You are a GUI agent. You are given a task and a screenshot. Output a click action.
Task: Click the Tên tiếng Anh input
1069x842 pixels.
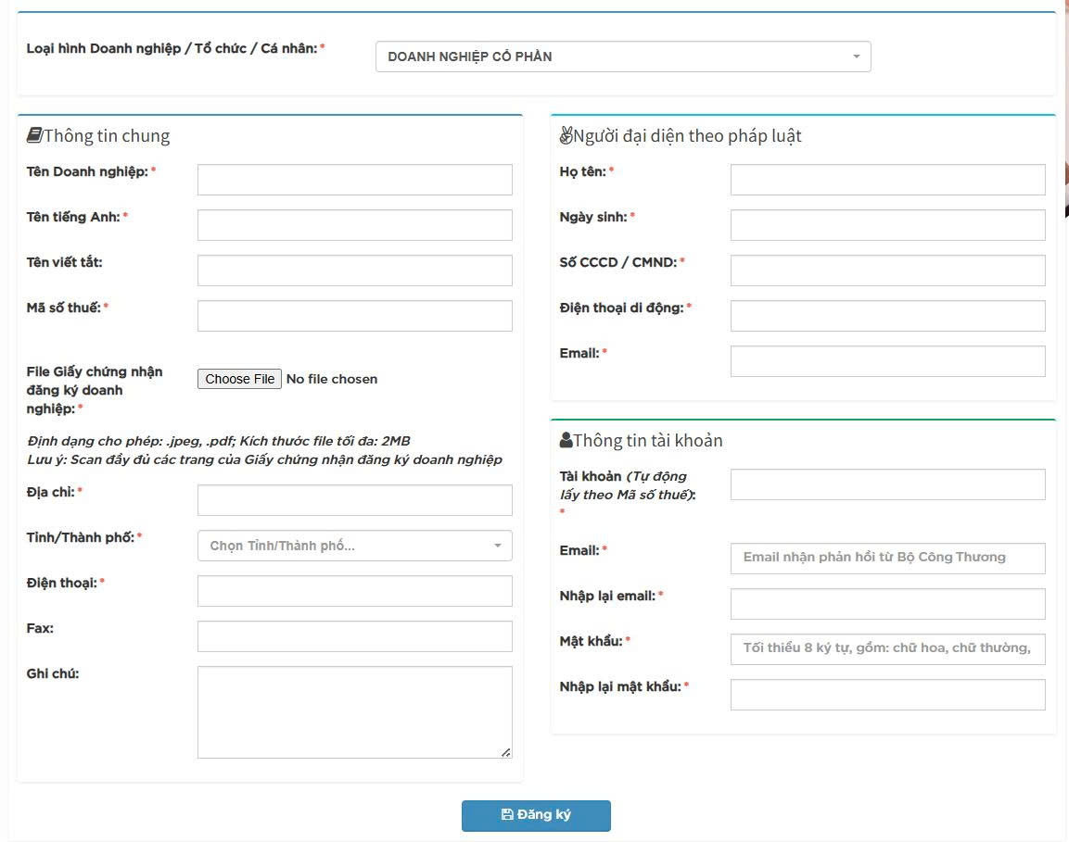[x=354, y=225]
